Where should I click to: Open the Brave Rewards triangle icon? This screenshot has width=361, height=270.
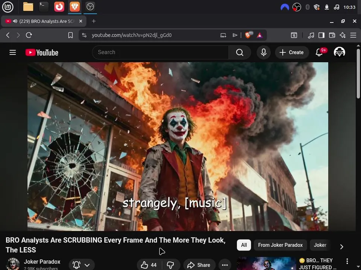pyautogui.click(x=260, y=35)
